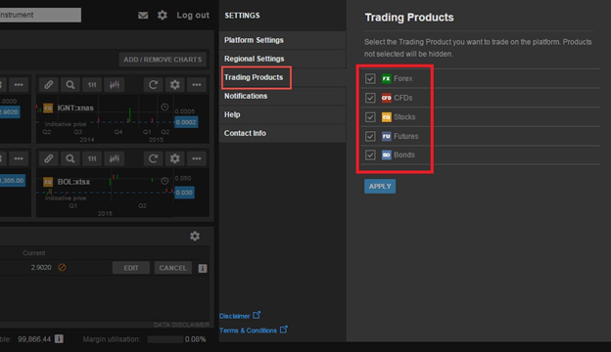Click the CANCEL order button
This screenshot has width=611, height=352.
pyautogui.click(x=172, y=268)
